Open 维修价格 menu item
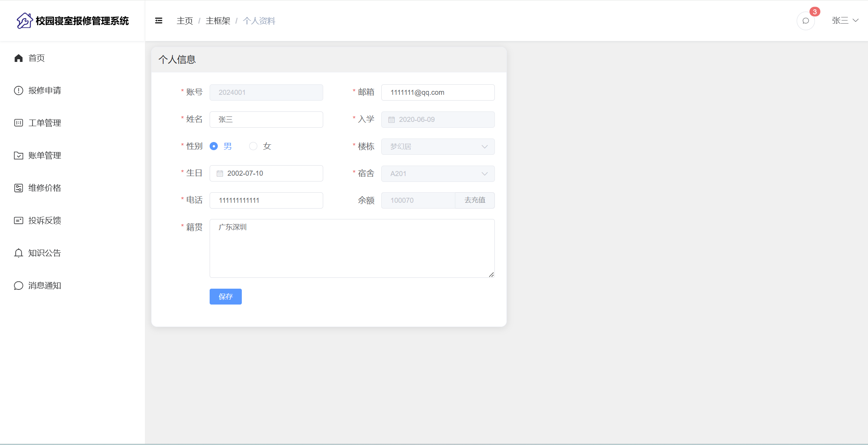The width and height of the screenshot is (868, 445). pos(45,188)
